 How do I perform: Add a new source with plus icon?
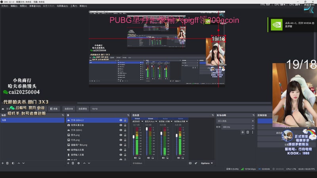(68, 163)
